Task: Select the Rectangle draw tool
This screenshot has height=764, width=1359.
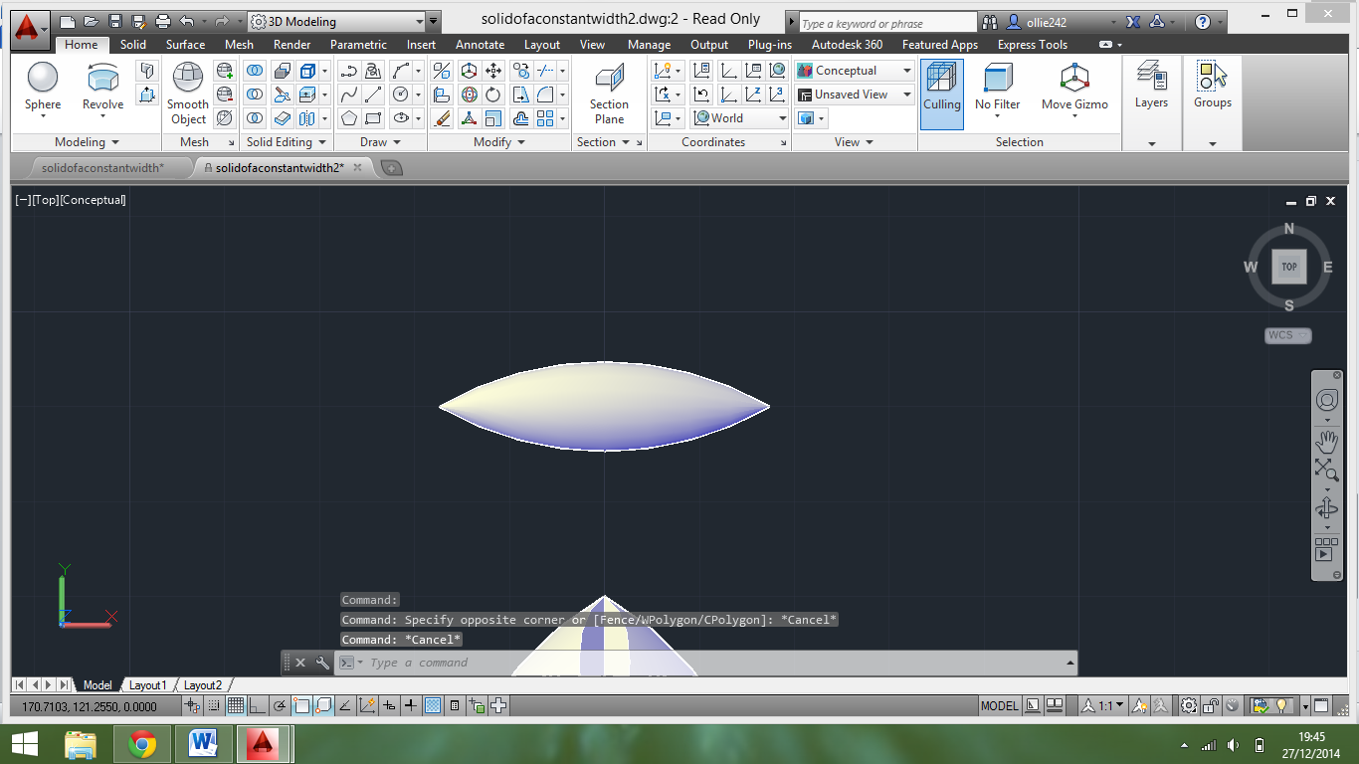Action: [373, 118]
